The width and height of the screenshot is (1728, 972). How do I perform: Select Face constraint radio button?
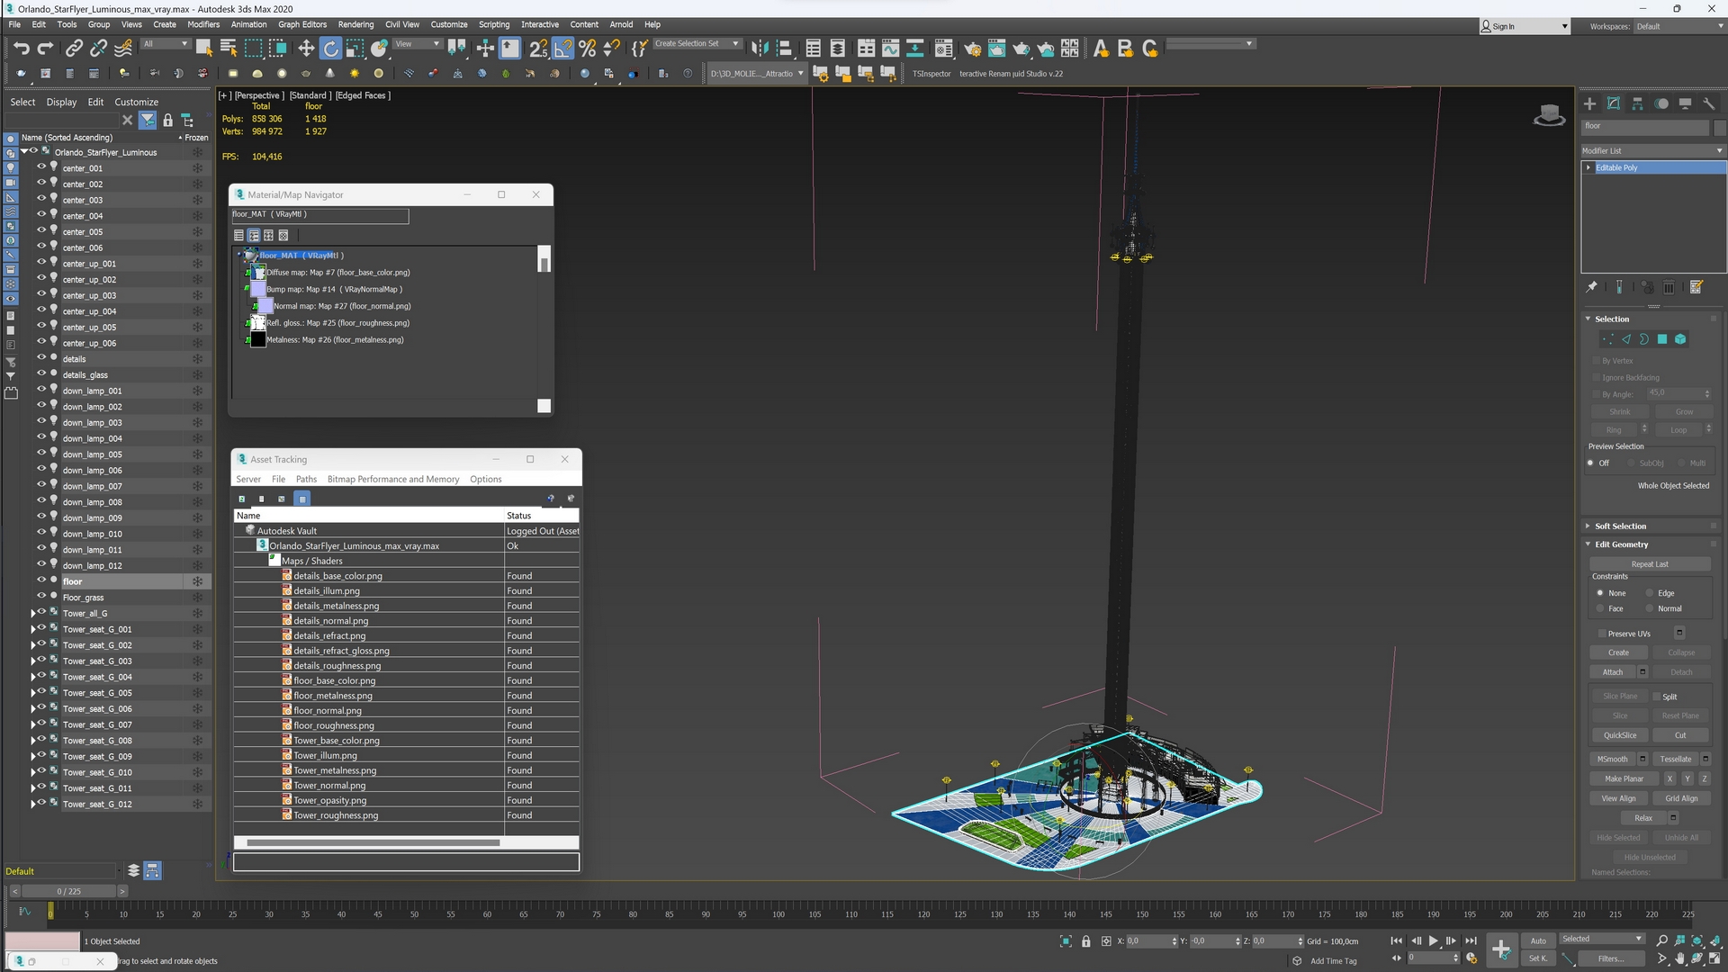[1600, 608]
